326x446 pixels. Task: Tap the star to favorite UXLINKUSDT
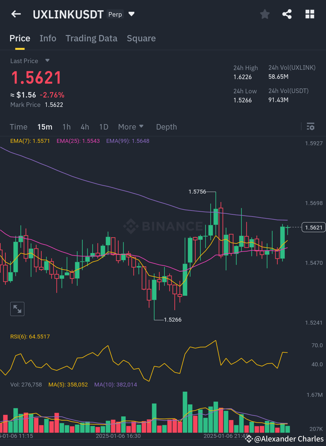pos(265,14)
